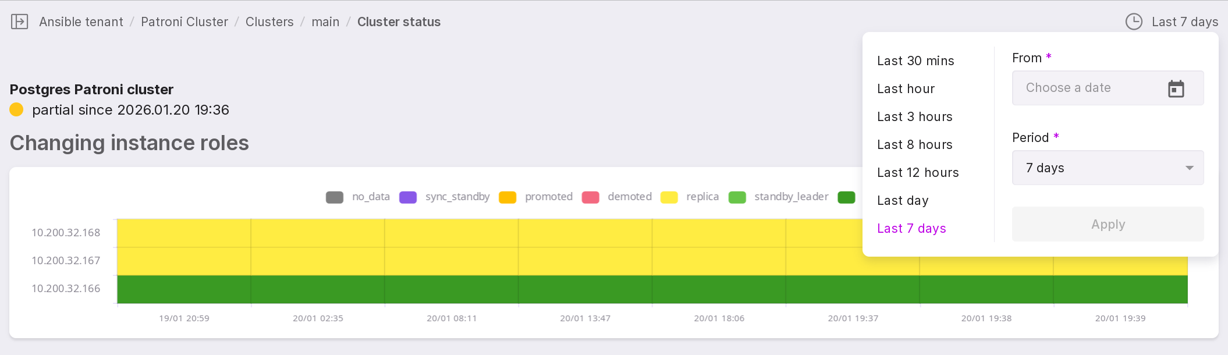The image size is (1228, 355).
Task: Click the From date input field
Action: coord(1088,88)
